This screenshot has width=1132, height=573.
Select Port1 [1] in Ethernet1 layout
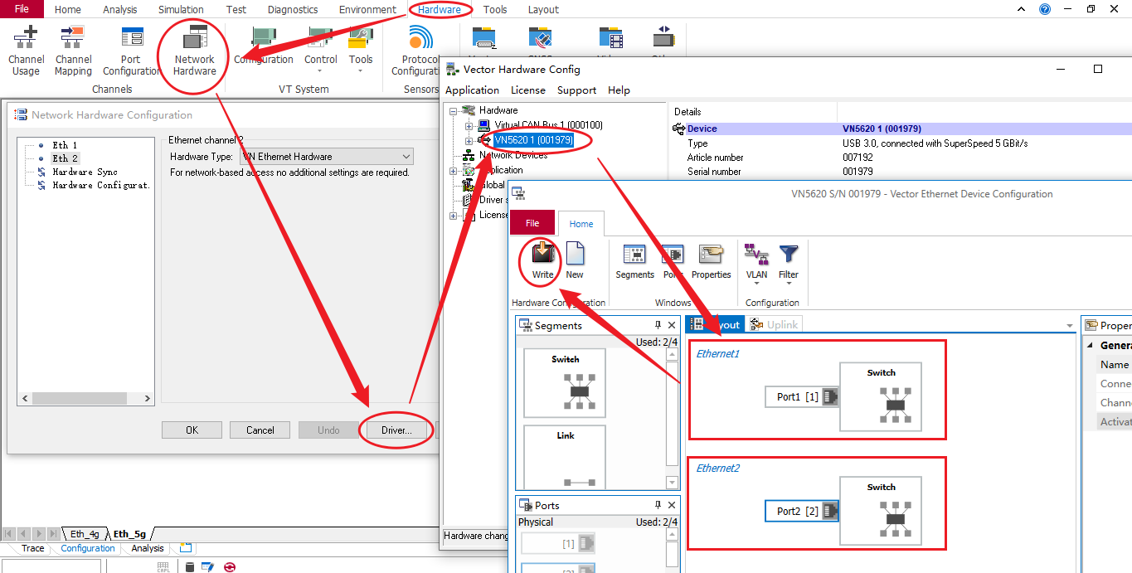[802, 396]
